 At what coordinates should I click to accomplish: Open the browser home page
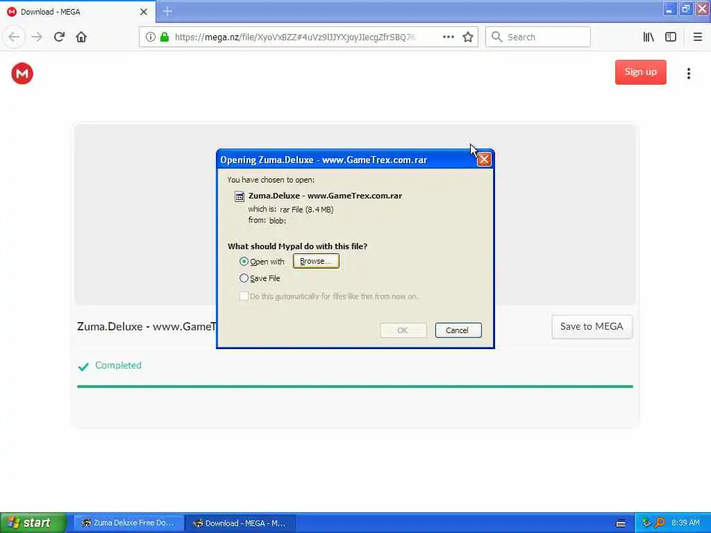click(x=81, y=37)
